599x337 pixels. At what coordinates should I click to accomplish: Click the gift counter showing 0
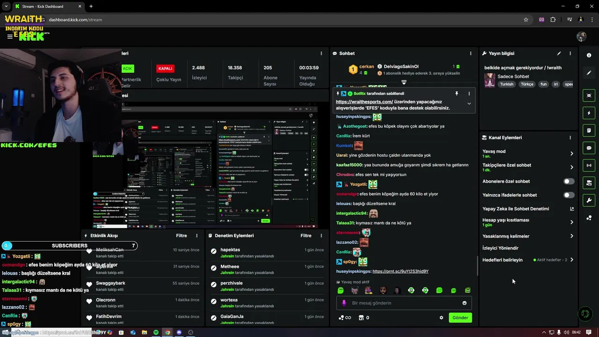pyautogui.click(x=364, y=318)
